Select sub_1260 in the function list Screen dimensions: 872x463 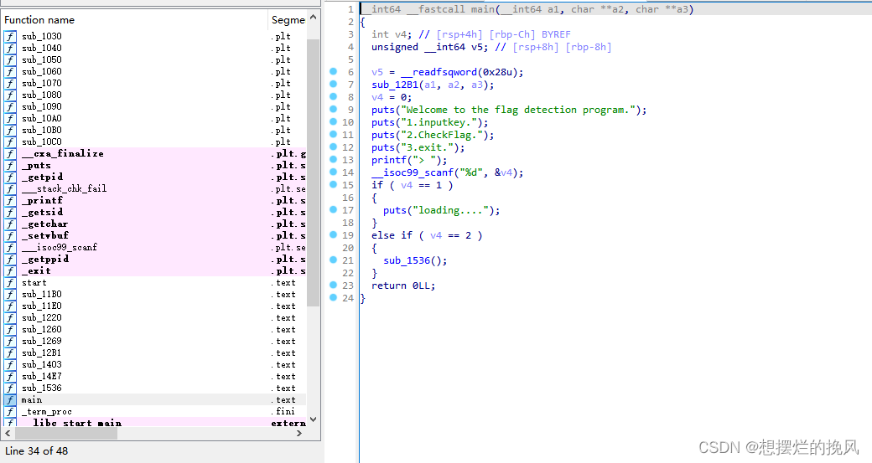tap(42, 329)
